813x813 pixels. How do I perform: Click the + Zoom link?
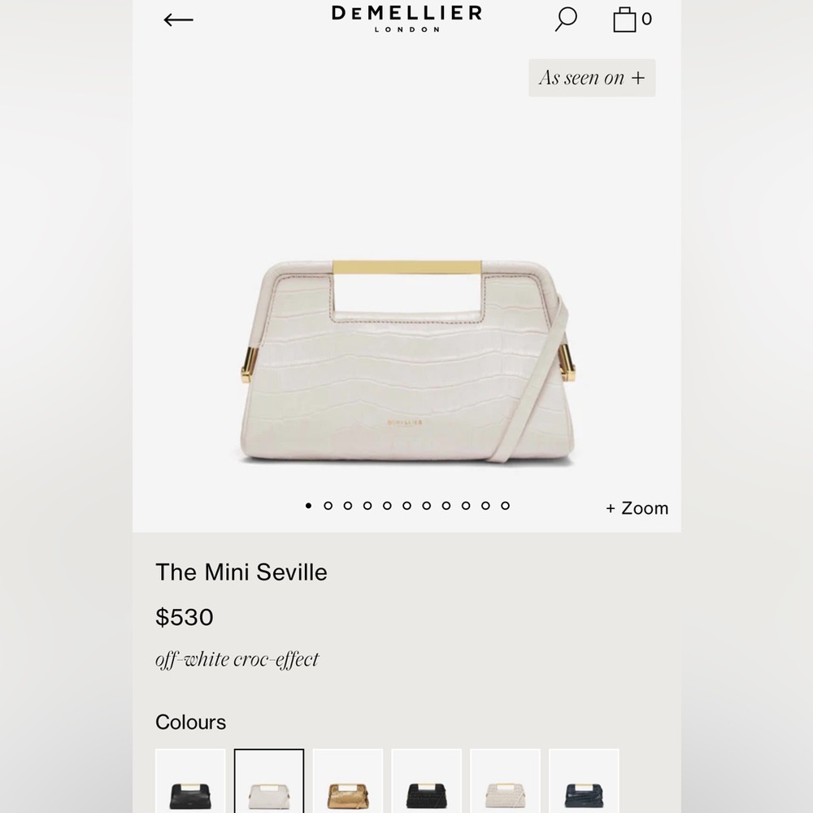[637, 508]
